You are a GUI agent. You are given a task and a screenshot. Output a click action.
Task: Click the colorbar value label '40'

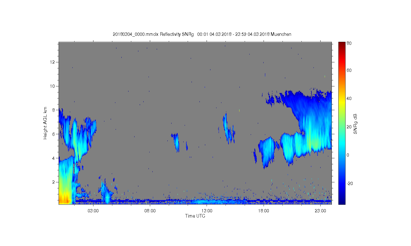pos(349,99)
